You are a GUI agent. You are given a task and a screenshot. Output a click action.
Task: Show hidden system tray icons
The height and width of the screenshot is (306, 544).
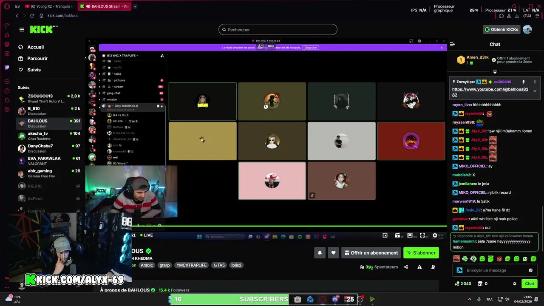click(470, 299)
